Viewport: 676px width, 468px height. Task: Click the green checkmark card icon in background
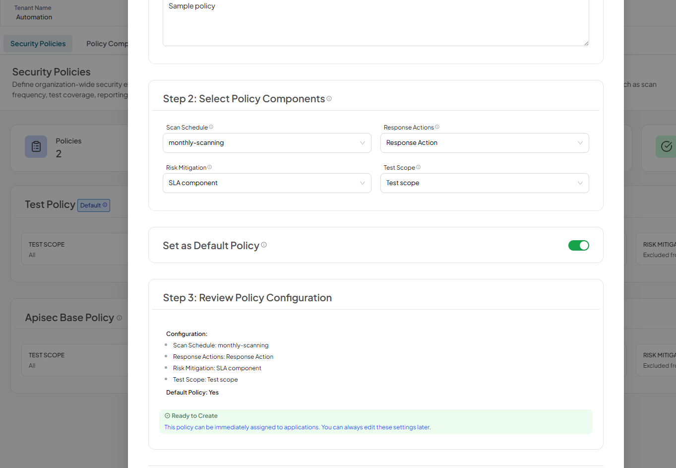[x=666, y=146]
